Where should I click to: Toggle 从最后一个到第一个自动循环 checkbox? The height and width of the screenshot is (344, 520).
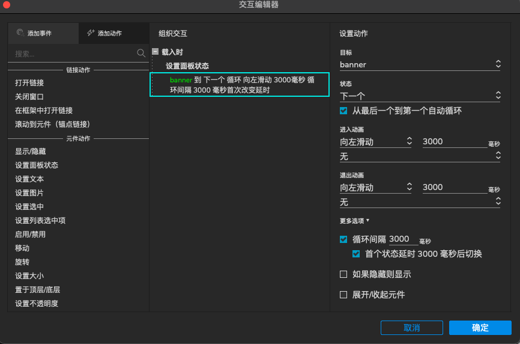point(343,111)
